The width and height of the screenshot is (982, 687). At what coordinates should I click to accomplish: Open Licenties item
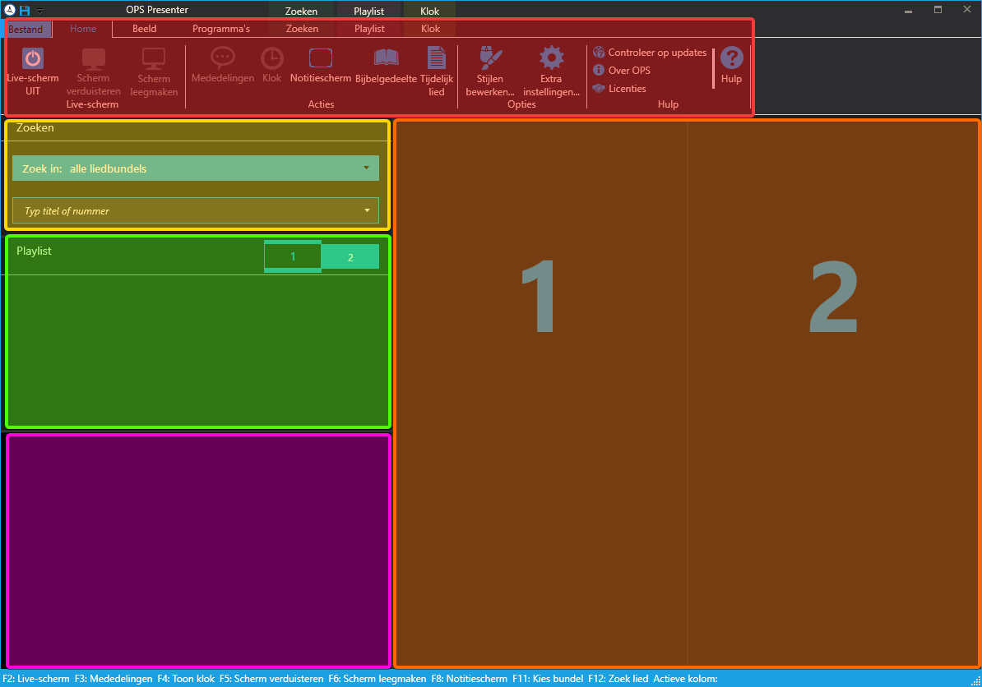(619, 89)
